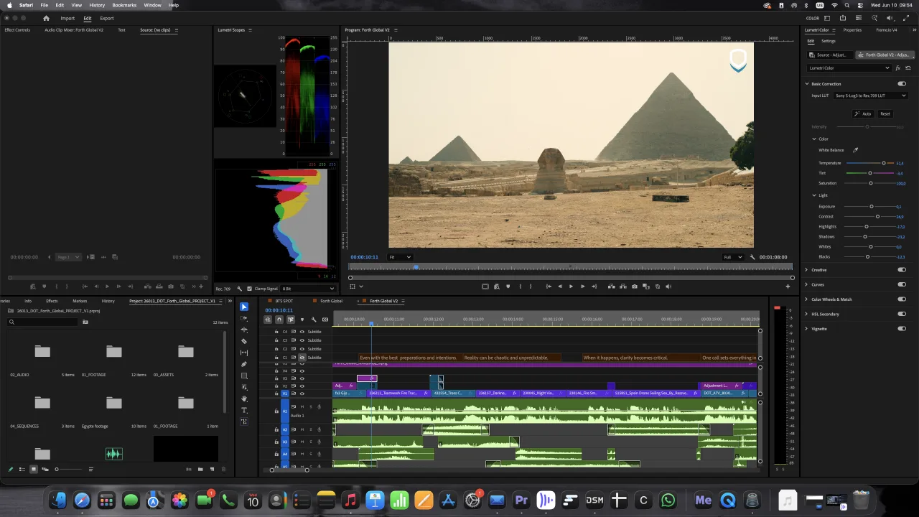Image resolution: width=919 pixels, height=517 pixels.
Task: Open the Input LUT dropdown
Action: (870, 96)
